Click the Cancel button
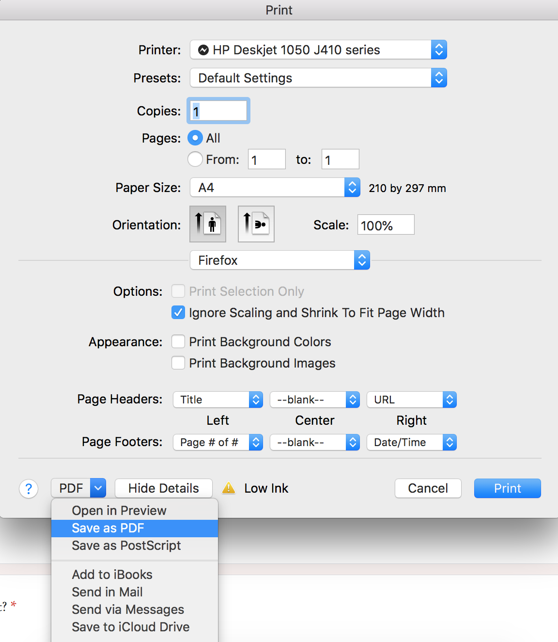Viewport: 558px width, 642px height. pyautogui.click(x=428, y=488)
